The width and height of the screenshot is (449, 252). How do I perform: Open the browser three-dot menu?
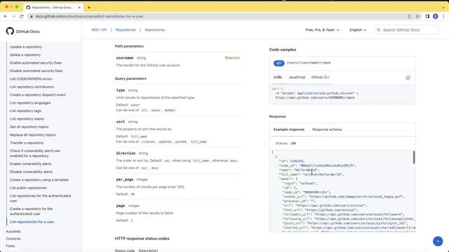pos(443,16)
